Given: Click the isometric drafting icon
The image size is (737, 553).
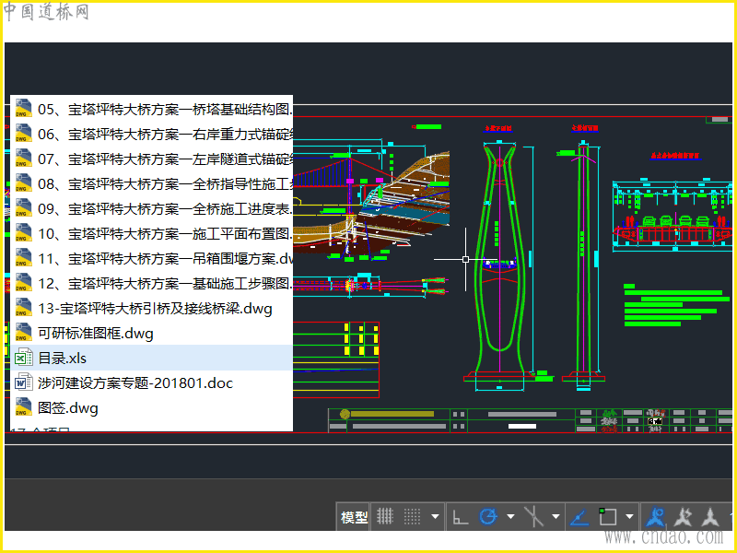Looking at the screenshot, I should (532, 517).
